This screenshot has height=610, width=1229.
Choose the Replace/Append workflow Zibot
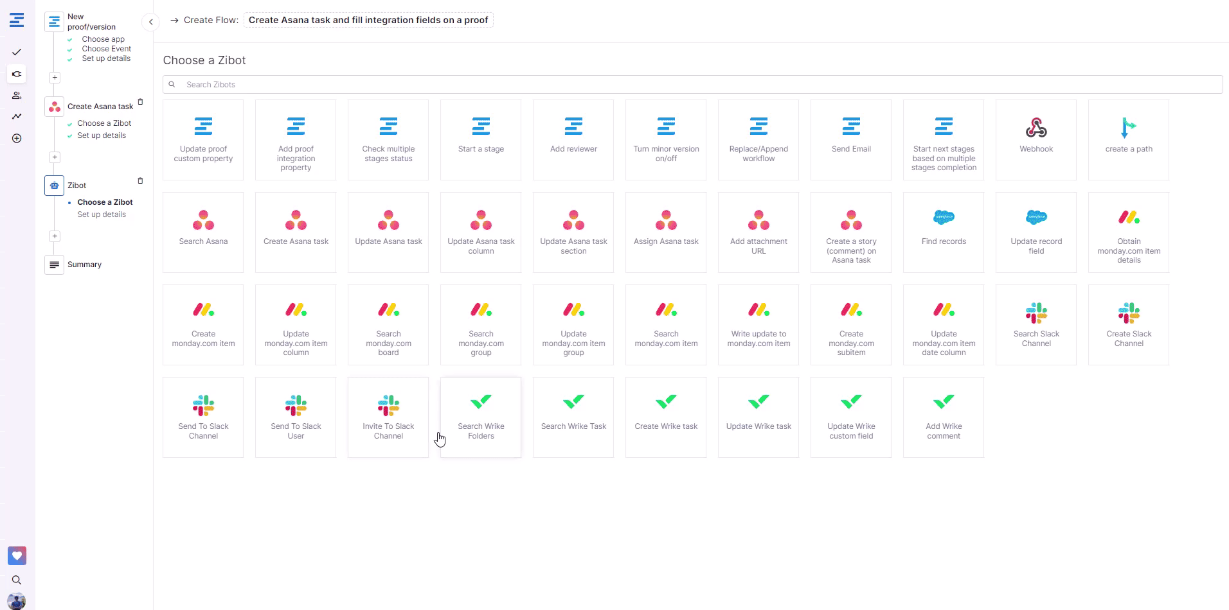pyautogui.click(x=758, y=140)
